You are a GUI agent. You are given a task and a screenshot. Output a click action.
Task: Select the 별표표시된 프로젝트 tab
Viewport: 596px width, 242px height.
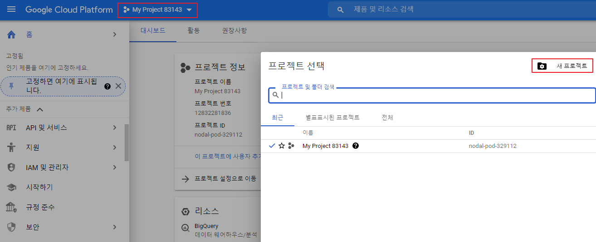click(332, 118)
